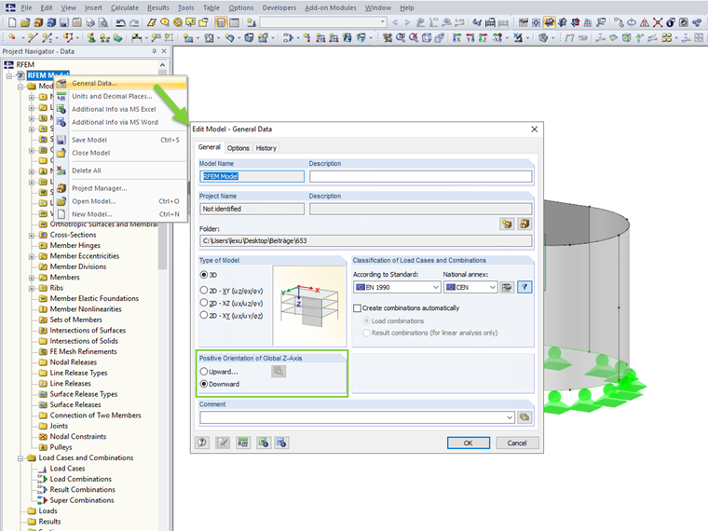Viewport: 708px width, 531px height.
Task: Switch to the Options tab
Action: (x=238, y=148)
